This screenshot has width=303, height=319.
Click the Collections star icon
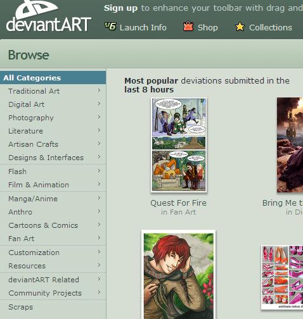click(240, 27)
